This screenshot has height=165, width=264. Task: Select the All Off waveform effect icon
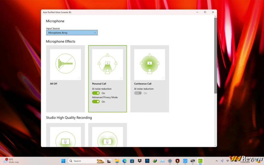[x=66, y=64]
